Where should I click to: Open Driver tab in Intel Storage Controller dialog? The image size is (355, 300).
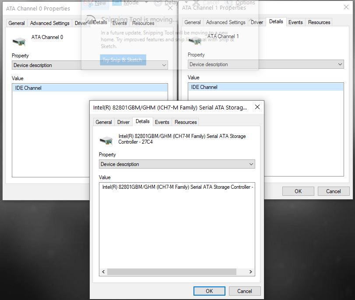[x=123, y=122]
